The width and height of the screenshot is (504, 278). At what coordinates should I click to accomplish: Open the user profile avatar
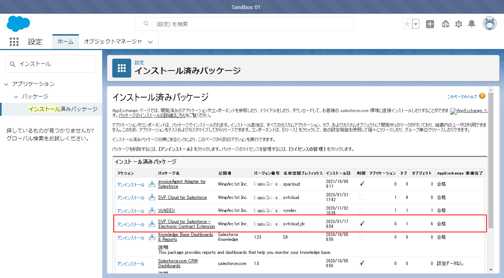(490, 24)
